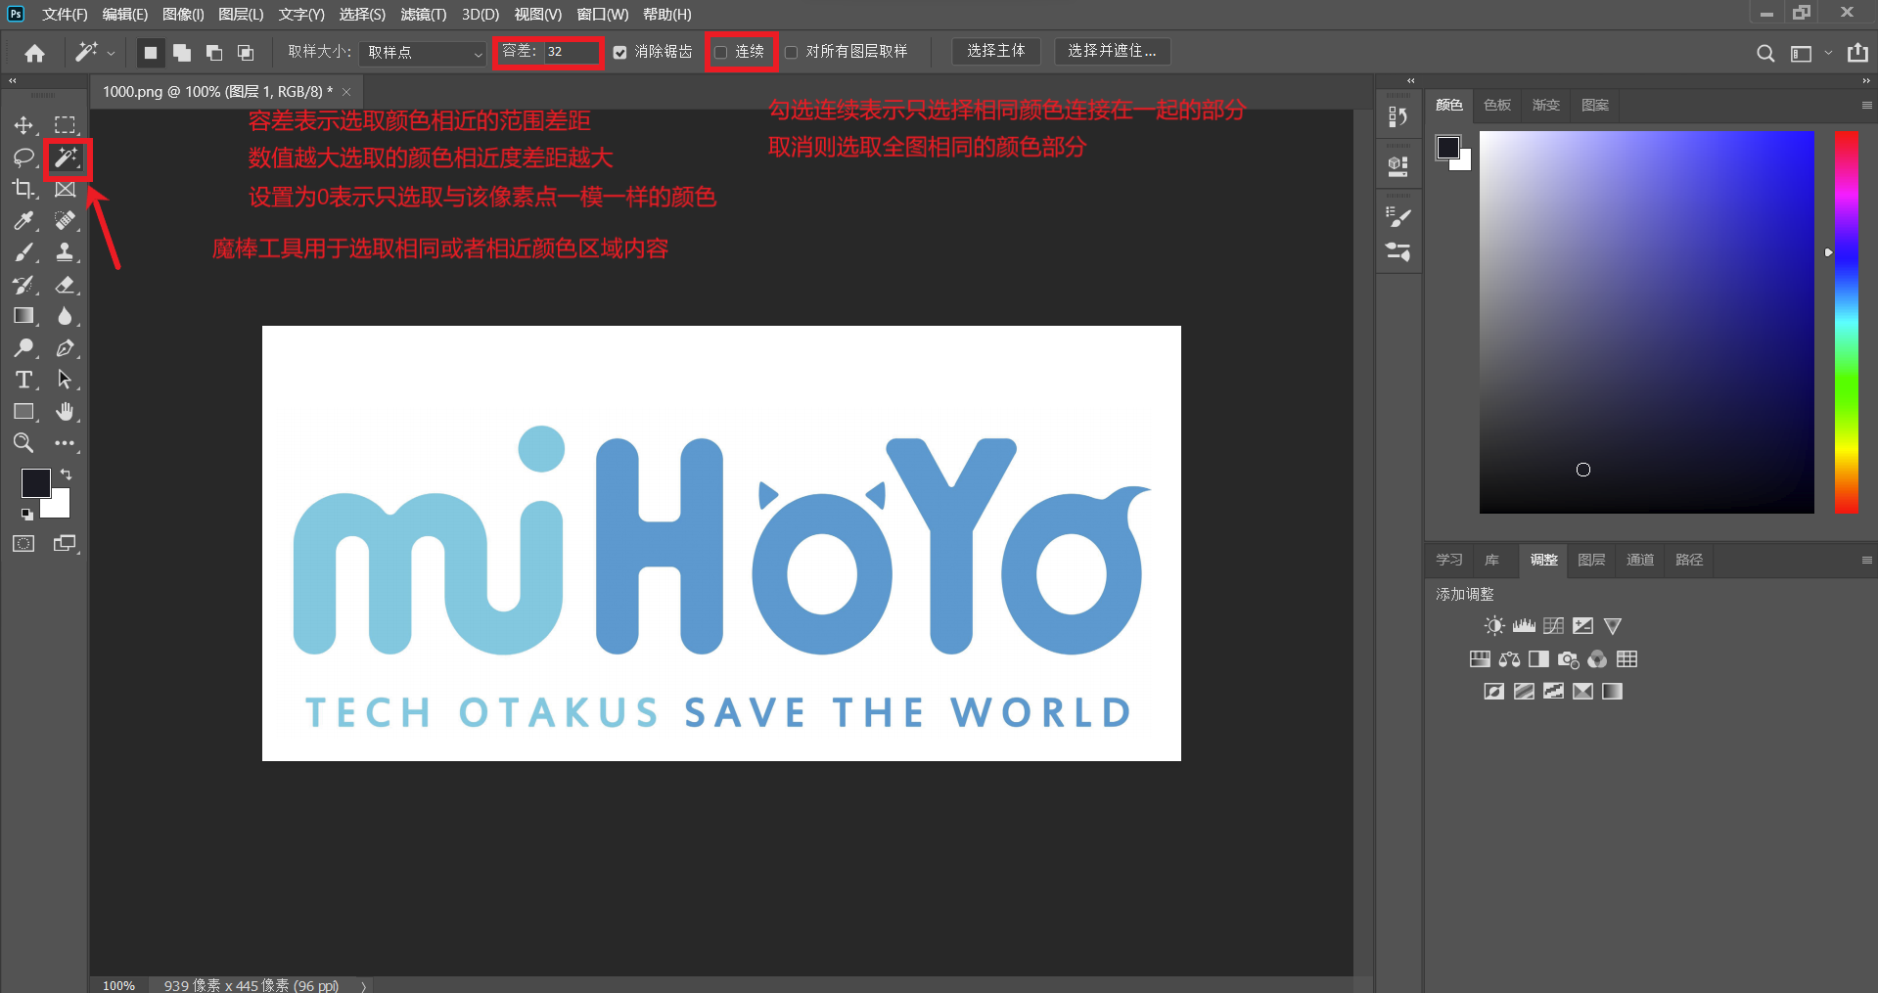Select the Spot Healing Brush tool

point(65,221)
